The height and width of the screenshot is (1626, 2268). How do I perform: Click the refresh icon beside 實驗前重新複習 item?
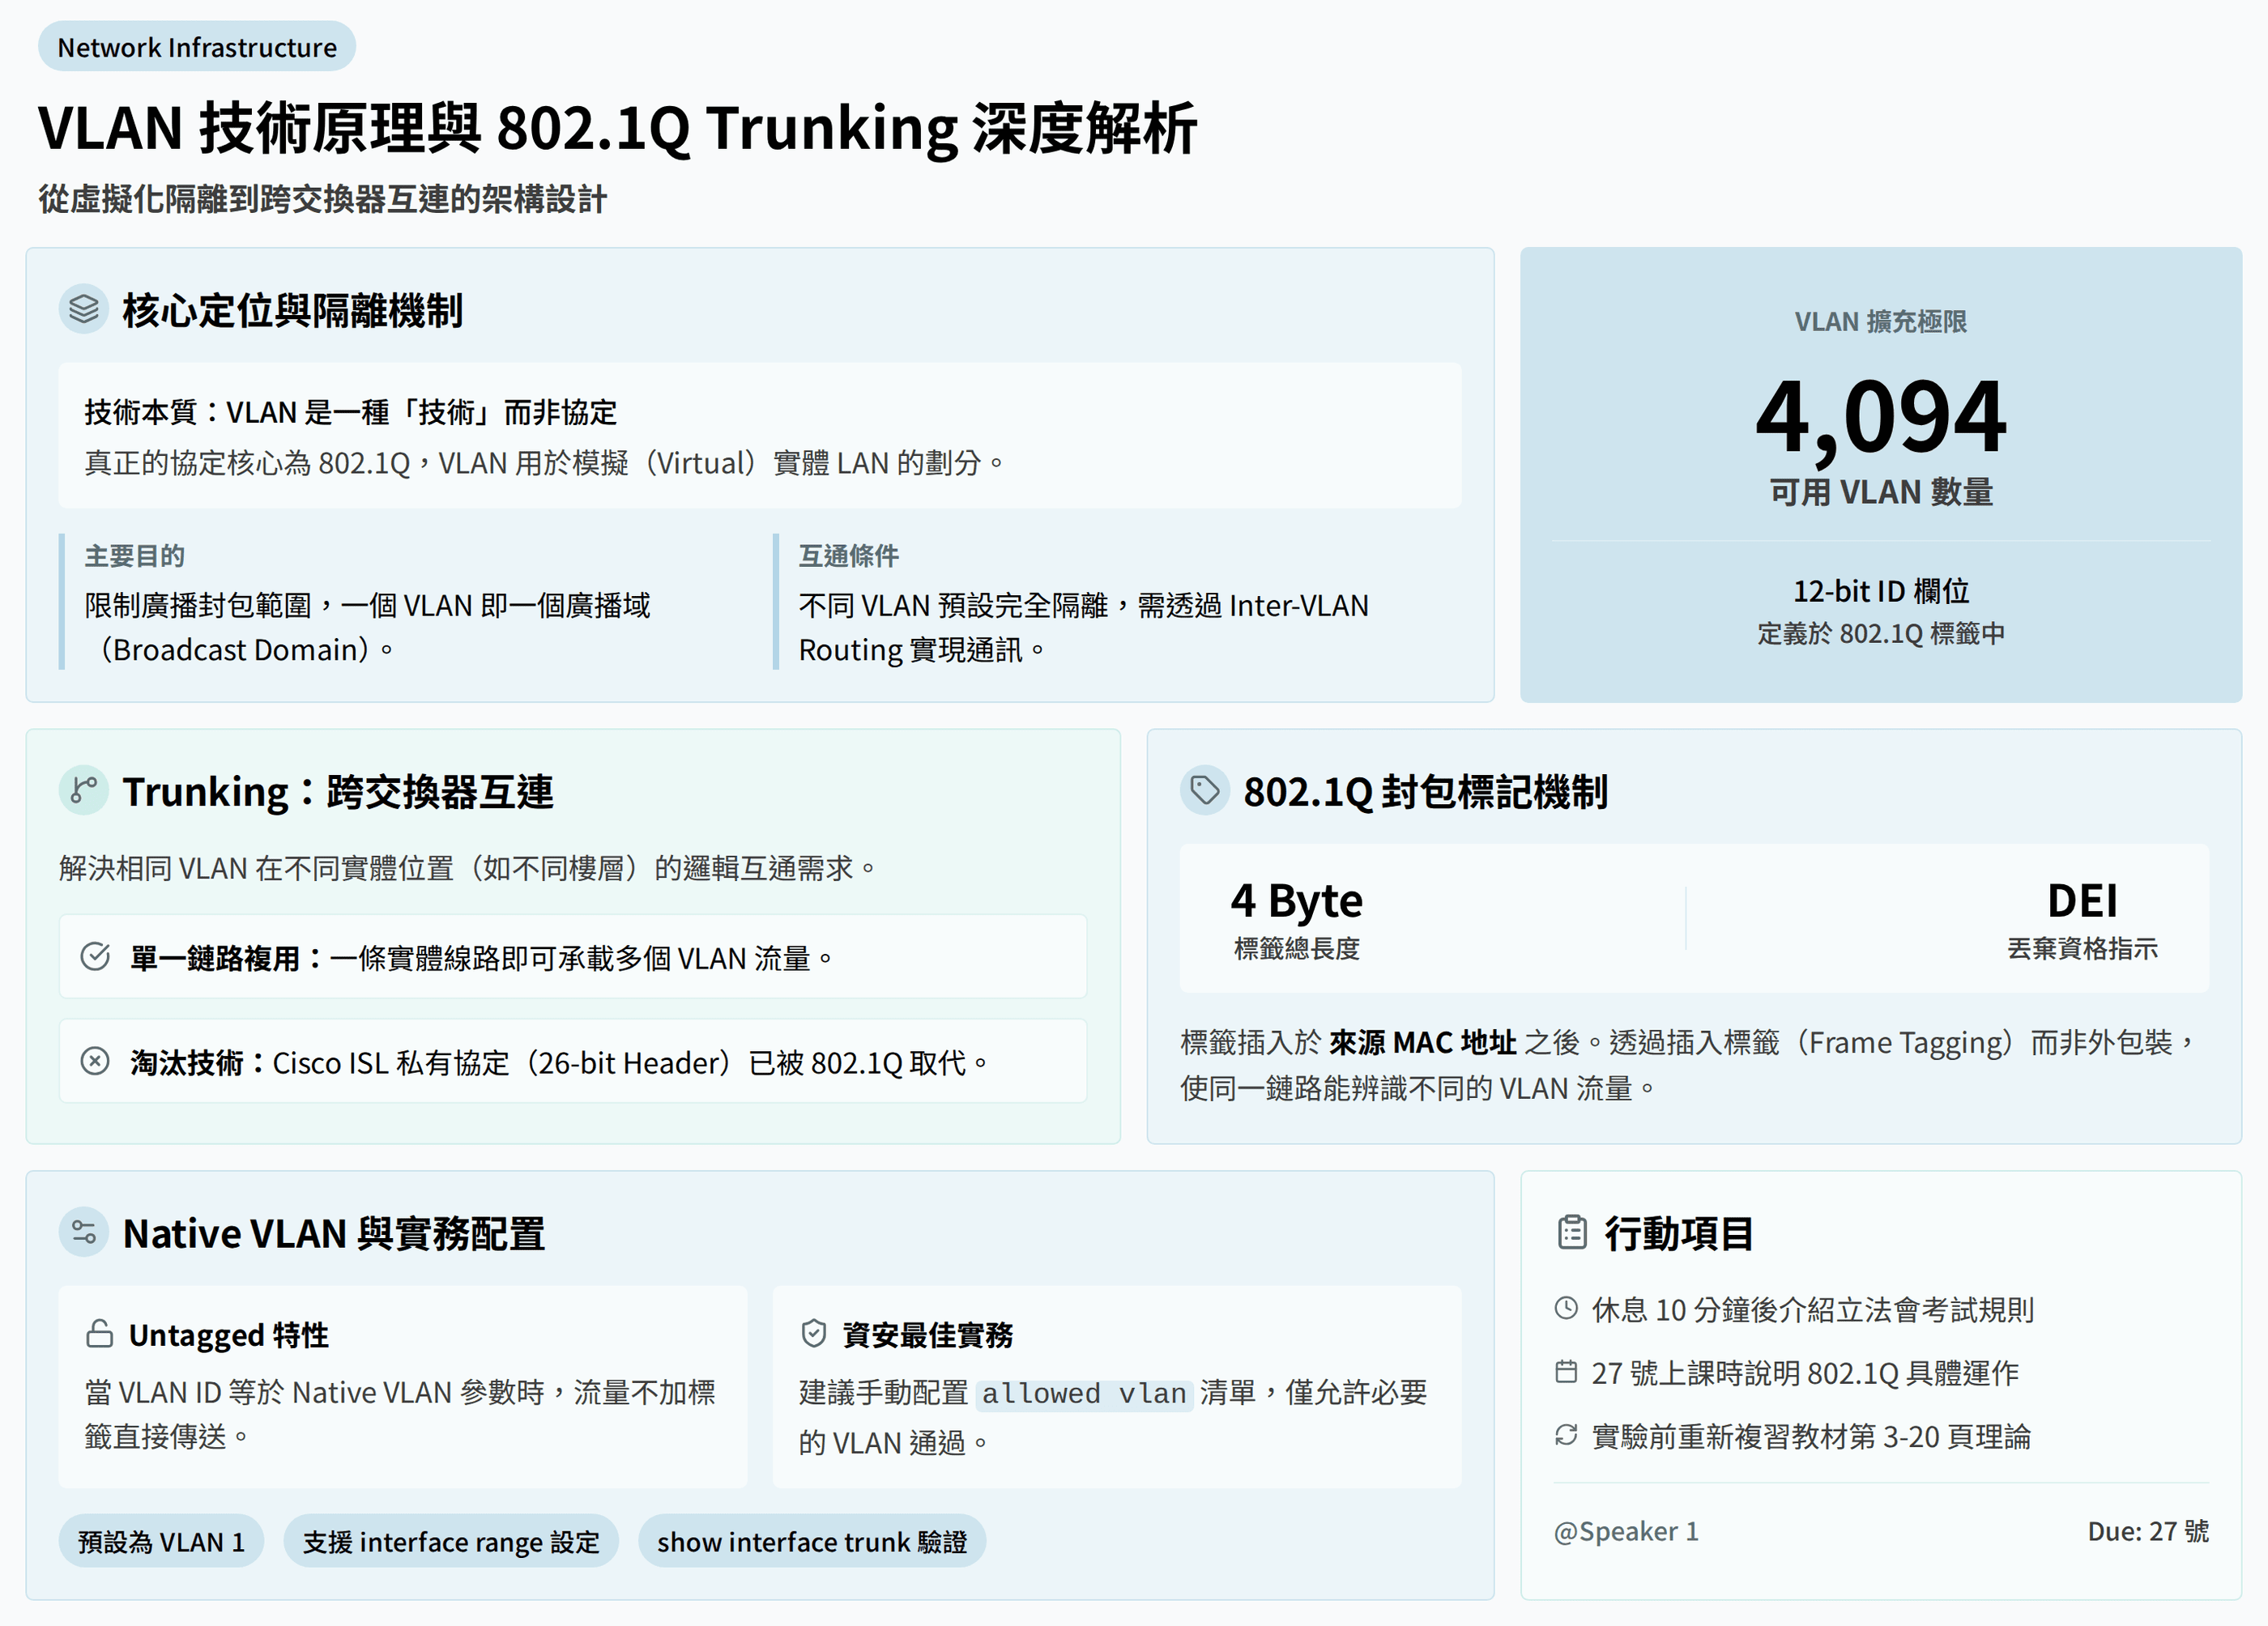coord(1566,1436)
